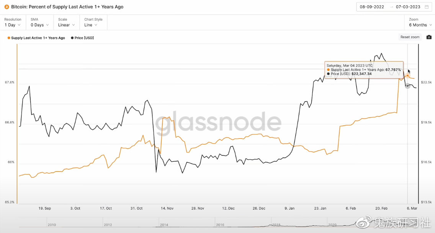
Task: Open the Zoom 6 Months dropdown
Action: (x=420, y=25)
